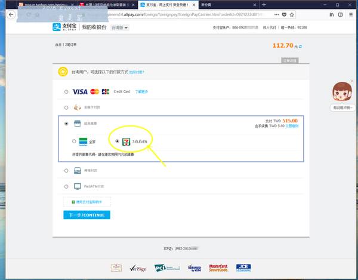Choose the 7-ELEVEN radio button
The height and width of the screenshot is (280, 358).
(117, 141)
